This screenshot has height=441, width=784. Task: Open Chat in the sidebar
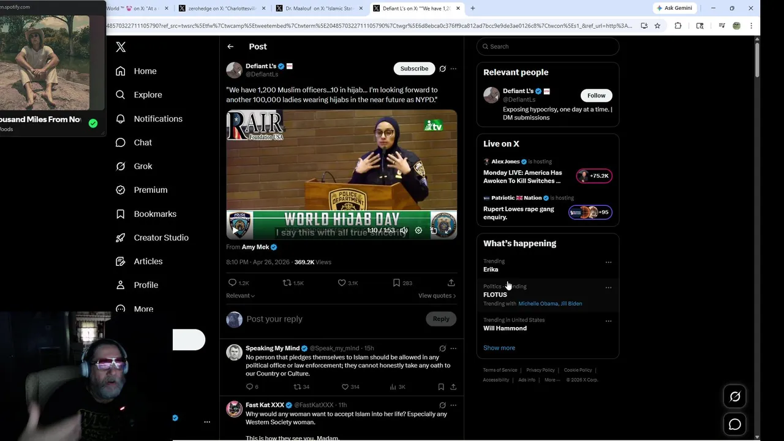coord(134,142)
